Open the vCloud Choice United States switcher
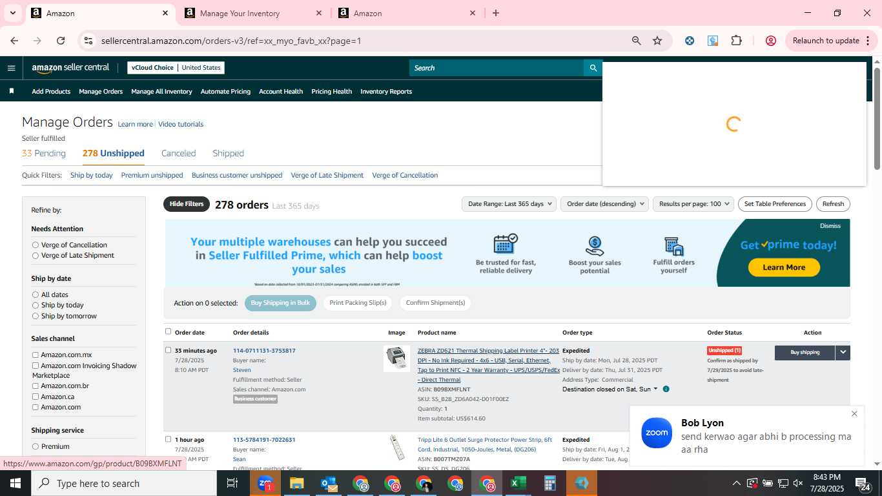Screen dimensions: 882x496 [x=176, y=68]
